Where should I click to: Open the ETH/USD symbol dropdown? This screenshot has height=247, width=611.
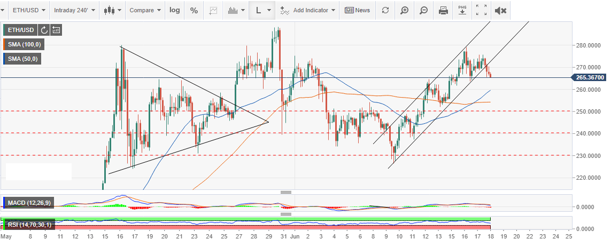[x=25, y=10]
